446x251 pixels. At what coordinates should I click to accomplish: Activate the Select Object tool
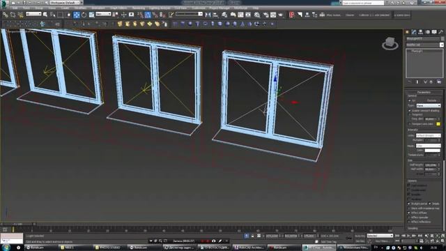point(45,15)
